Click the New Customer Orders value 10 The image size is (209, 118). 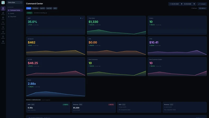(x=151, y=63)
